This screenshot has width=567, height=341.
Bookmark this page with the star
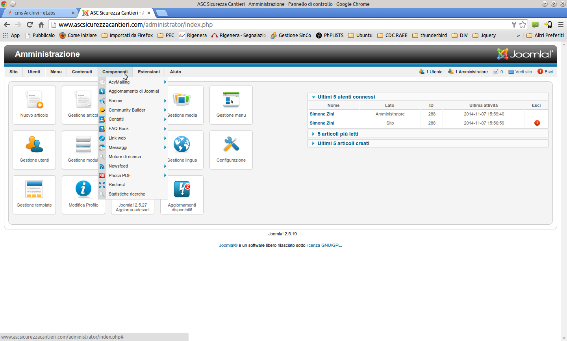point(523,24)
